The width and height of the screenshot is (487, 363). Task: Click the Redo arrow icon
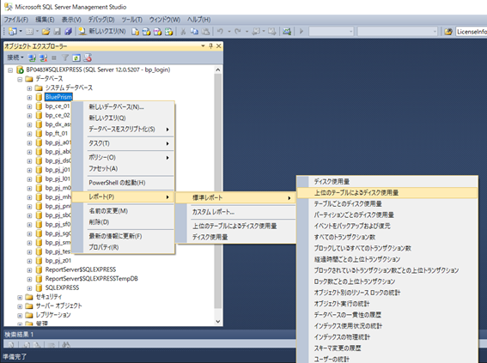tap(238, 32)
